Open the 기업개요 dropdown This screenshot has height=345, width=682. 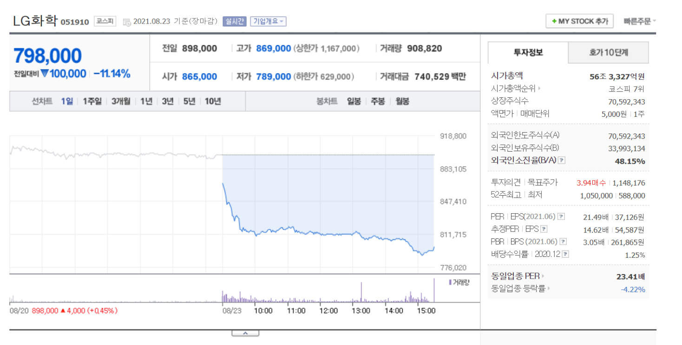click(x=268, y=21)
